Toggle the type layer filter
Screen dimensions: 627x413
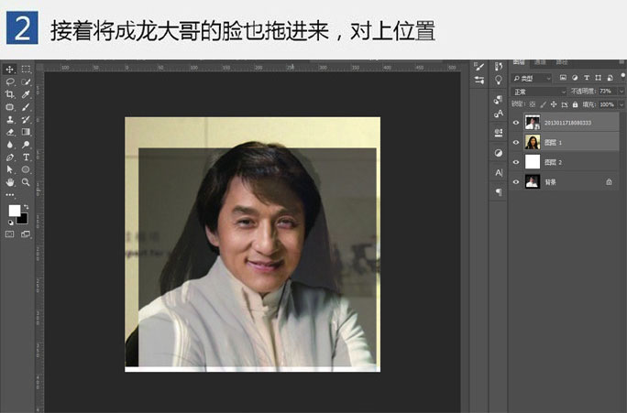tap(587, 78)
